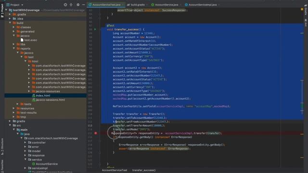Expand the generated folder
Viewport: 308px width, 173px height.
coord(14,31)
